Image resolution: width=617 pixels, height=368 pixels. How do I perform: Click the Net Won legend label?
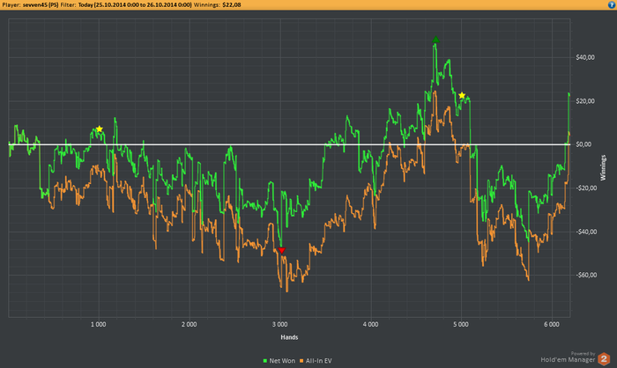pos(282,361)
